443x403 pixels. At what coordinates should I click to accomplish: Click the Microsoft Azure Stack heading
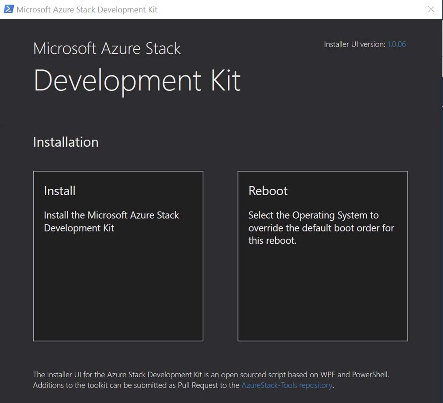107,48
